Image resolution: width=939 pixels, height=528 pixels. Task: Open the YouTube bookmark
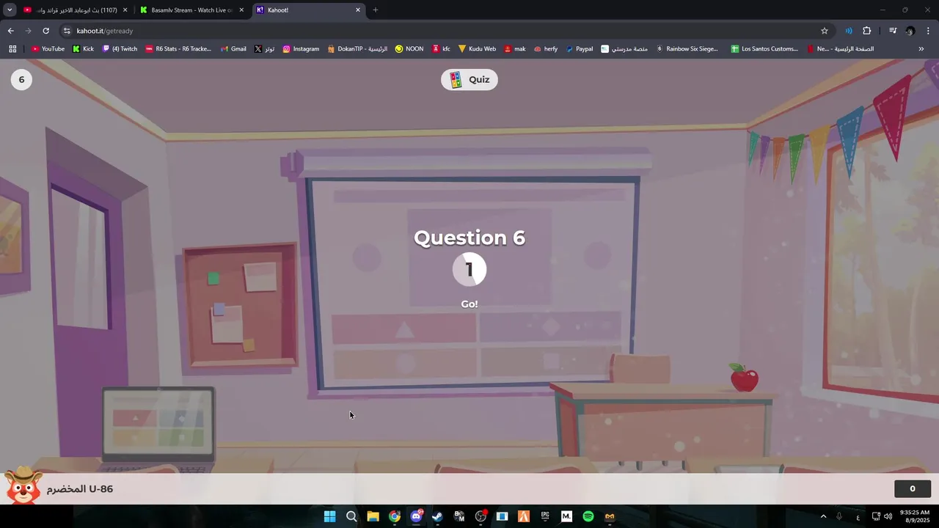tap(48, 49)
